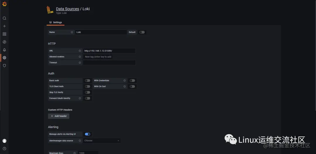This screenshot has height=154, width=316.
Task: Open the Help question mark icon
Action: pyautogui.click(x=4, y=149)
